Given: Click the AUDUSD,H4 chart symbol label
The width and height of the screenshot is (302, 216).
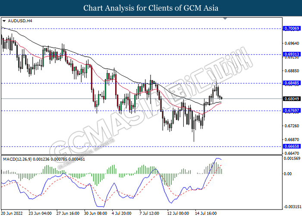Looking at the screenshot, I should [20, 21].
